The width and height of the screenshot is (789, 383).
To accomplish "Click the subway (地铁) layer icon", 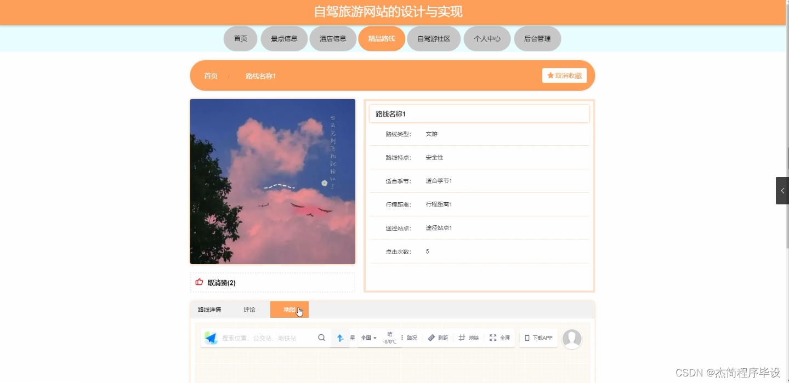I will [x=469, y=338].
